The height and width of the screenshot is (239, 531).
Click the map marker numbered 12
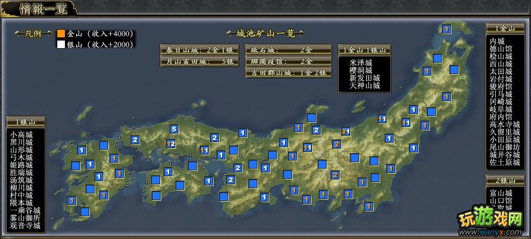[171, 144]
